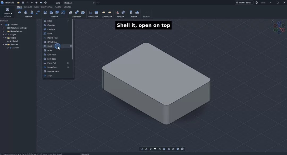Select the Sketch1 item in the browser tree
This screenshot has width=287, height=155.
coord(16,48)
